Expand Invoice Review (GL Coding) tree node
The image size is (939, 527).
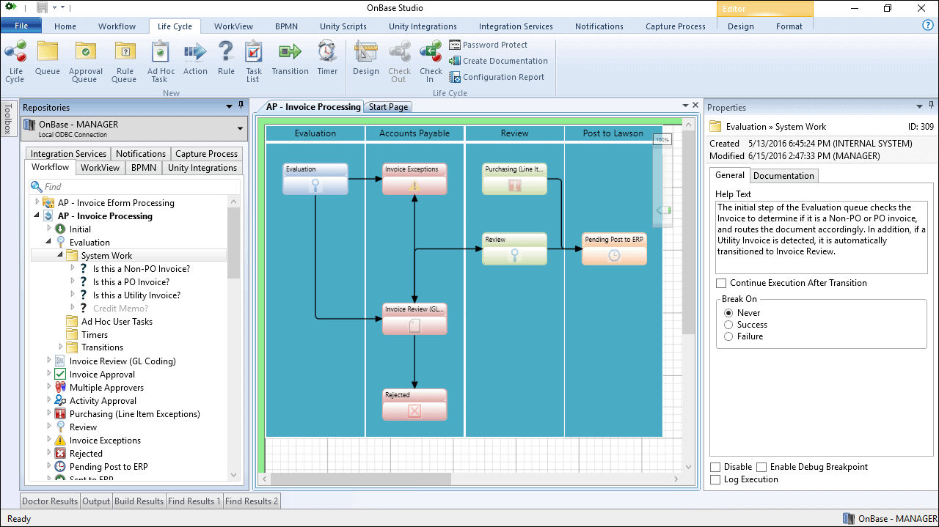coord(50,361)
